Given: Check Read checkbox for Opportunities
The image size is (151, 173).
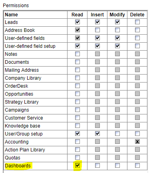Looking at the screenshot, I should [77, 94].
